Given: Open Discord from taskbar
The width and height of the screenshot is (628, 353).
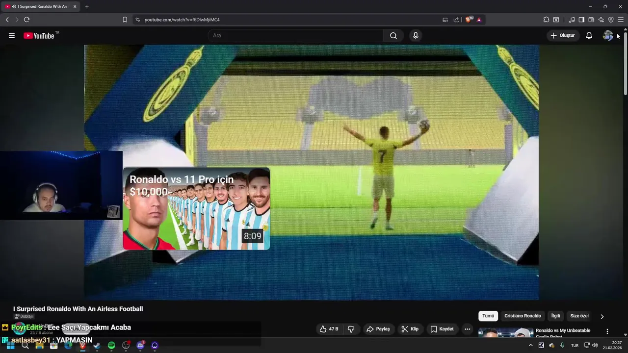Looking at the screenshot, I should pos(140,345).
